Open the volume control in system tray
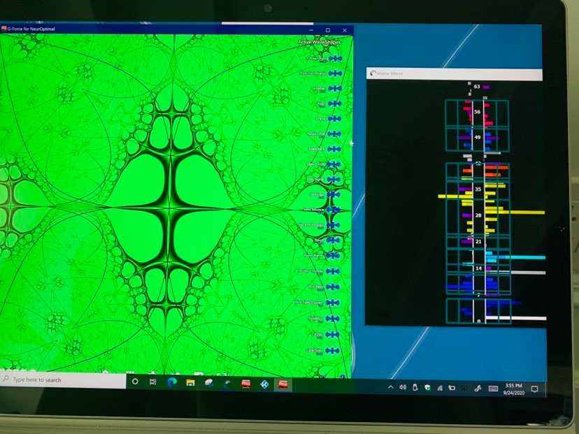The image size is (579, 434). (x=403, y=387)
